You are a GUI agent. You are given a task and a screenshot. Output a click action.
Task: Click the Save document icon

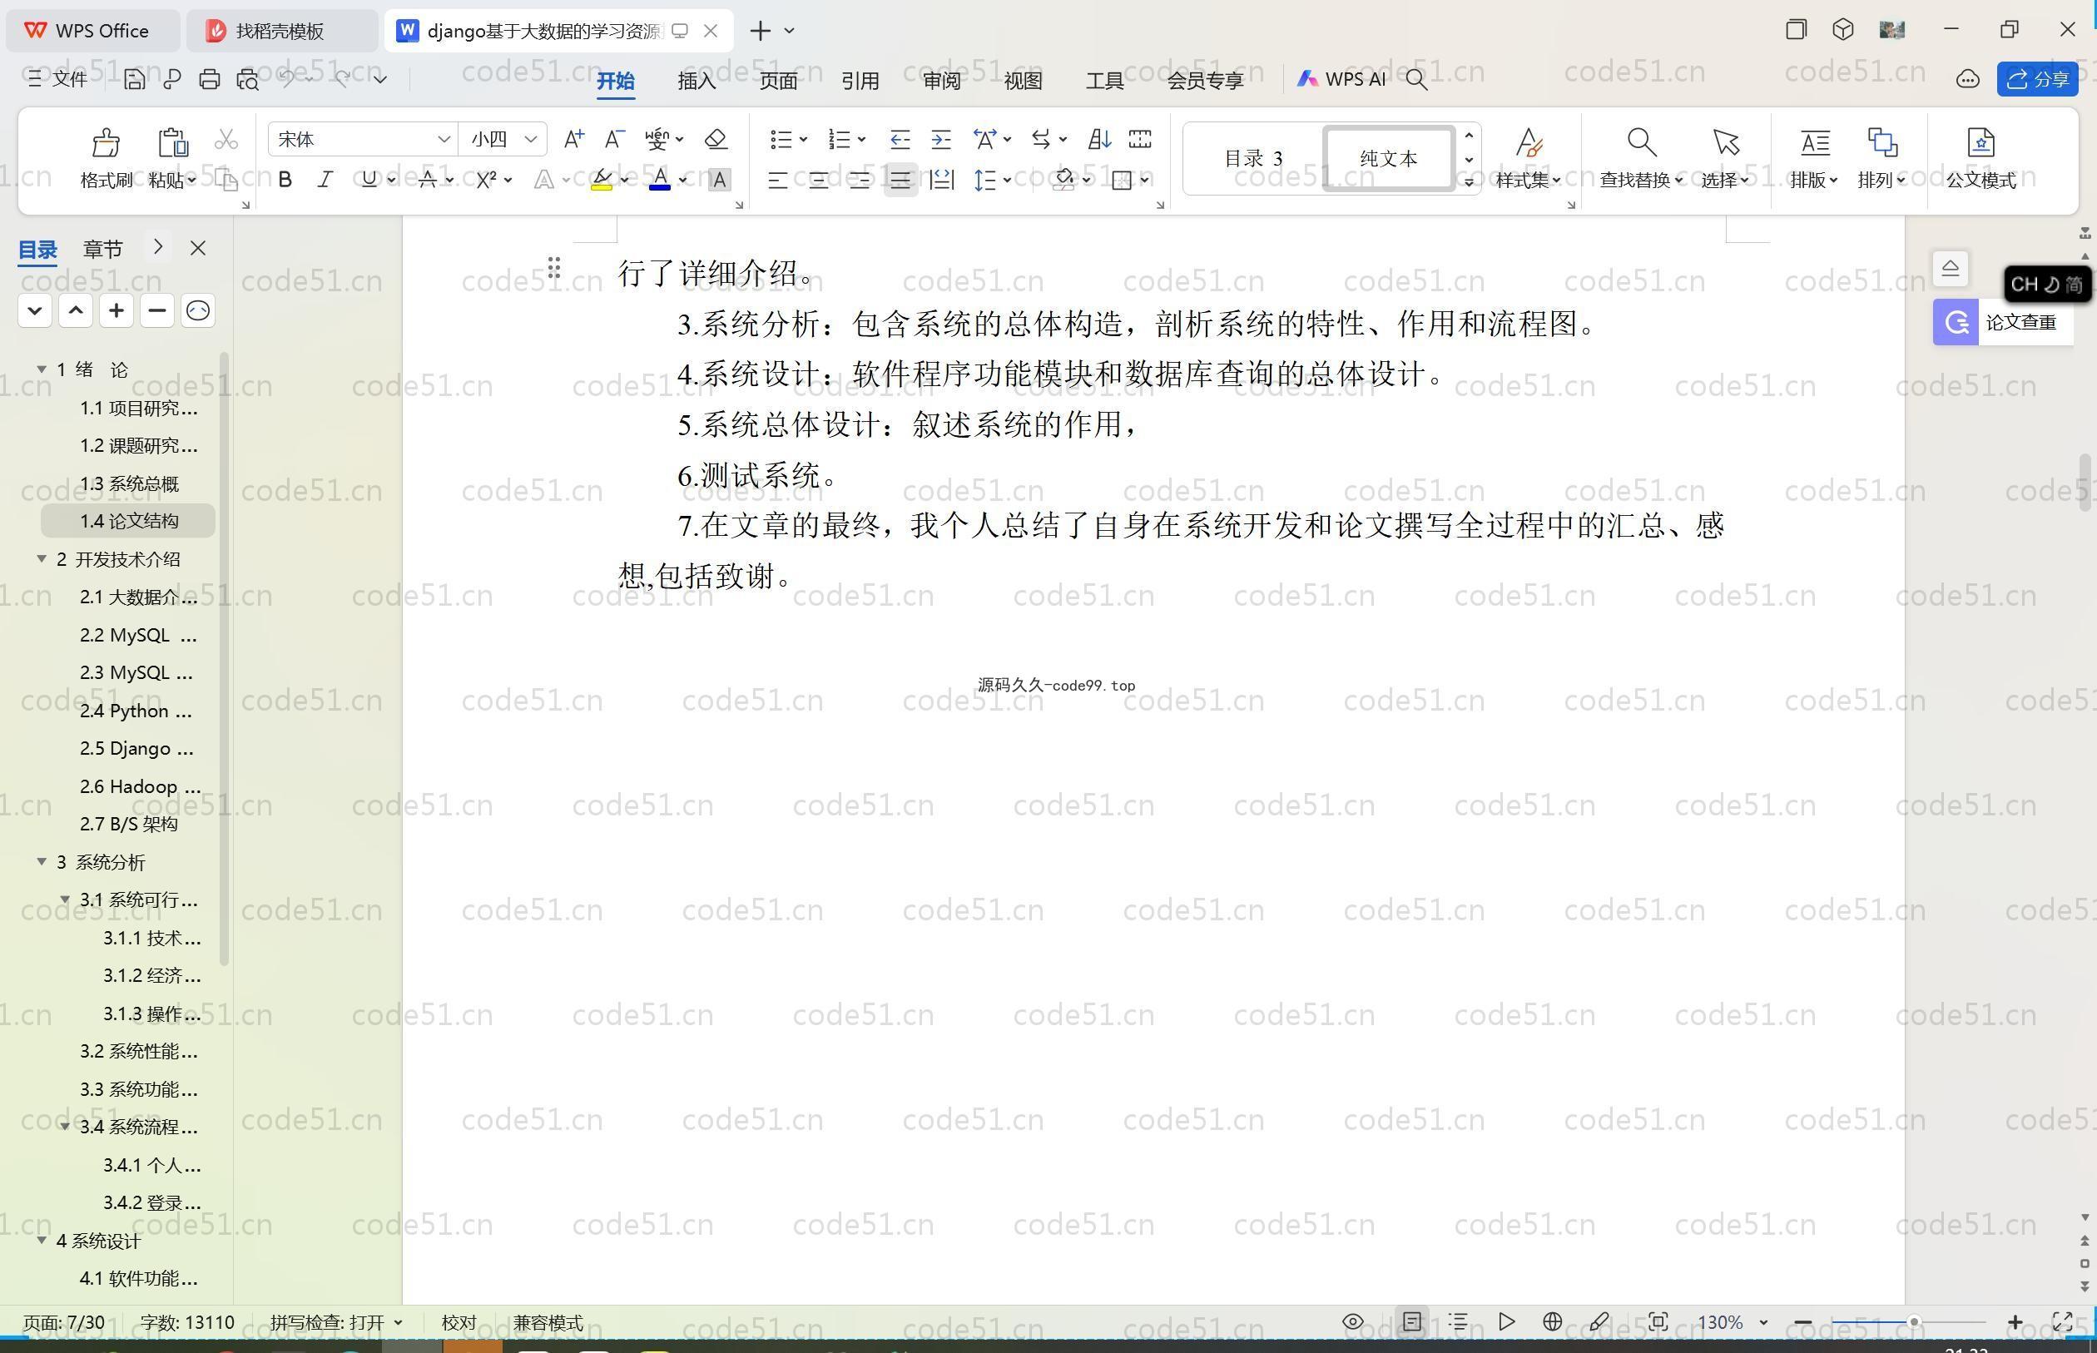135,79
